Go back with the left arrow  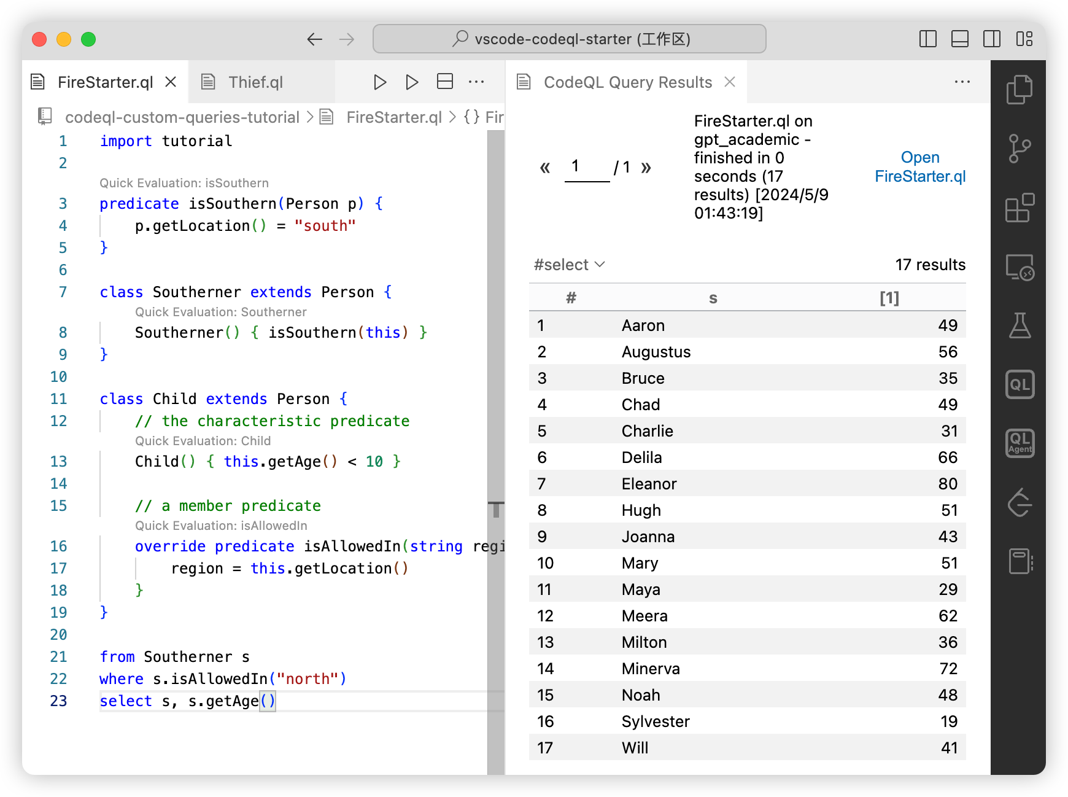pyautogui.click(x=315, y=39)
